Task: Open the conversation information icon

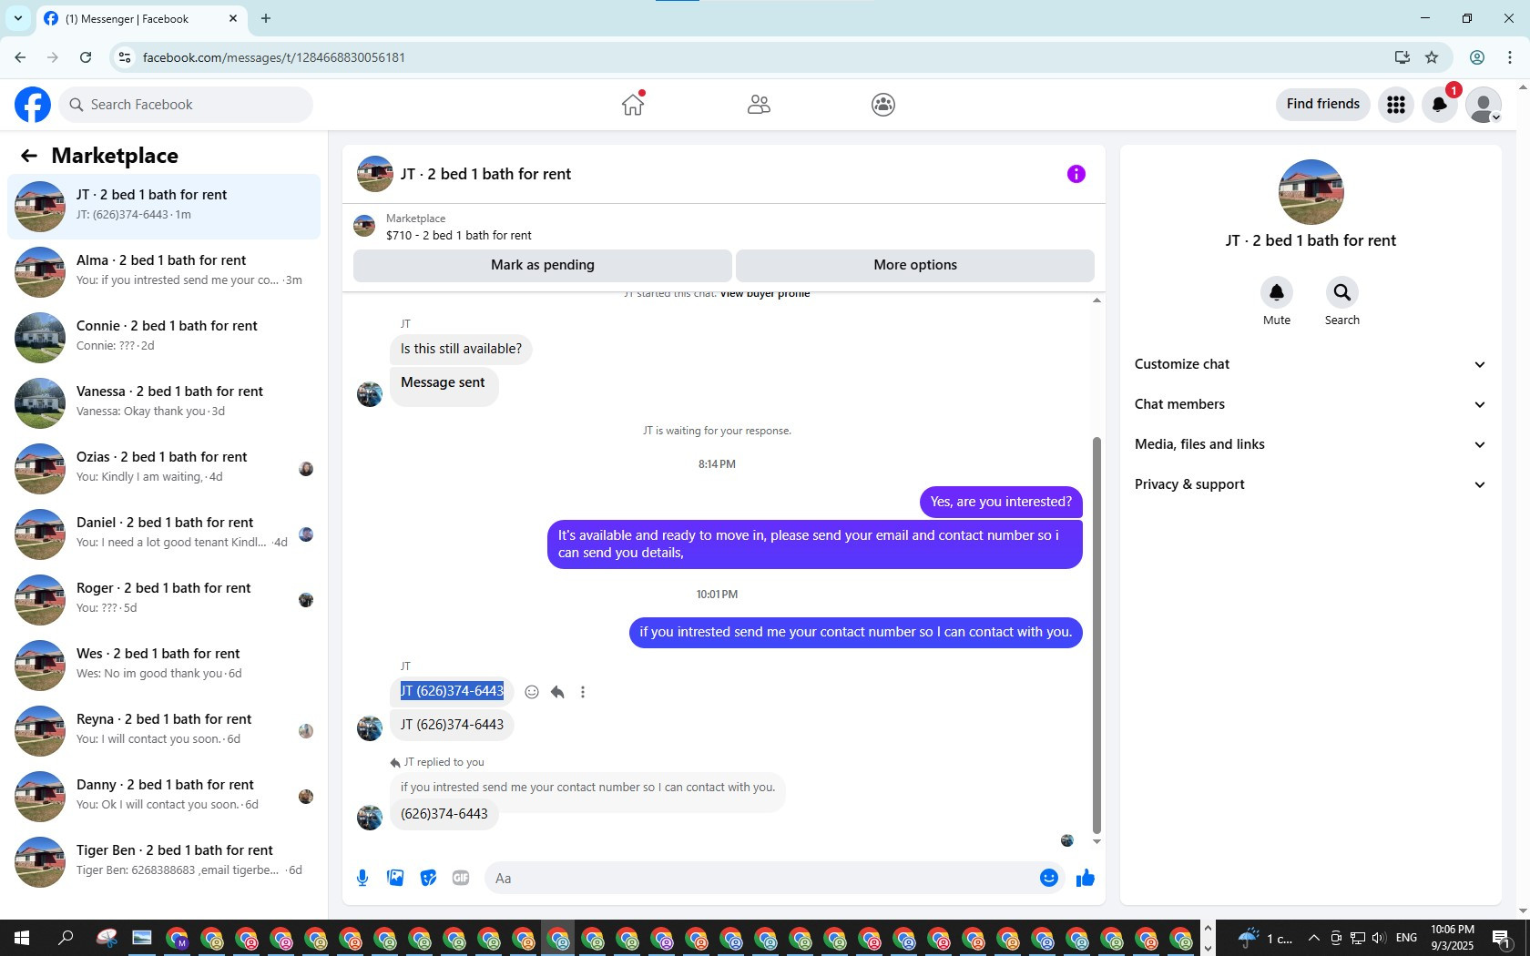Action: click(1076, 174)
